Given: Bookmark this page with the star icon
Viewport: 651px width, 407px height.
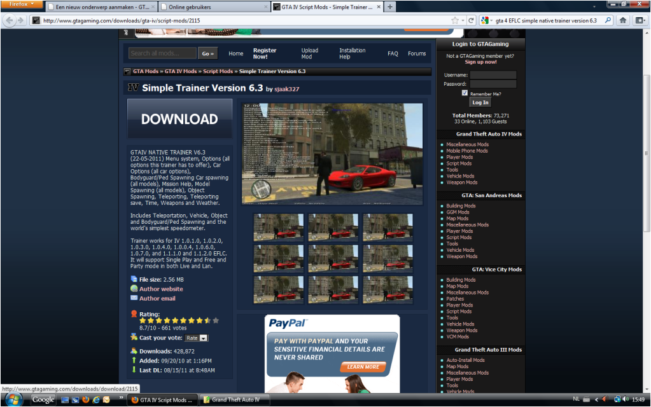Looking at the screenshot, I should pos(455,20).
